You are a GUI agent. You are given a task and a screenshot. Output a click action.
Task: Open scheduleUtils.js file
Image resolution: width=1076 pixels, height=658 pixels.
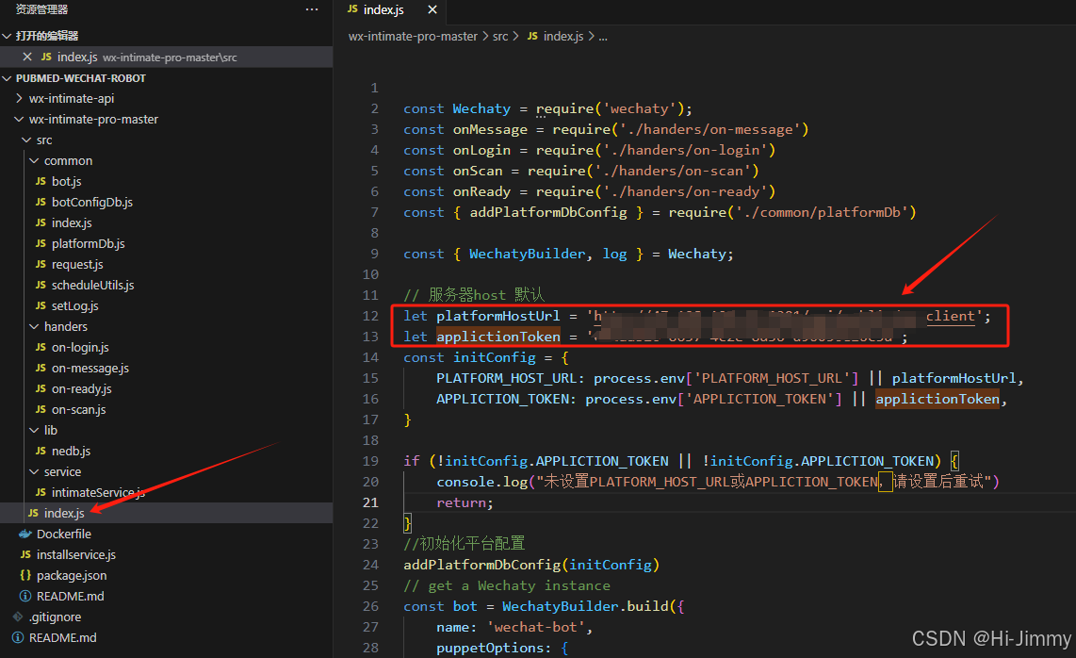coord(92,285)
